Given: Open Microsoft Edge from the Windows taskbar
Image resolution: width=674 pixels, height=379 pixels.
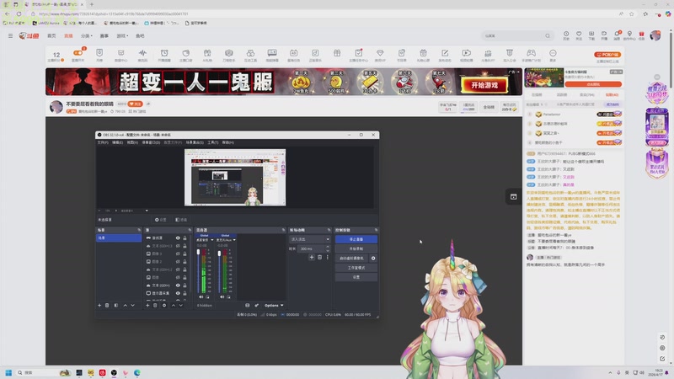Looking at the screenshot, I should pyautogui.click(x=137, y=373).
